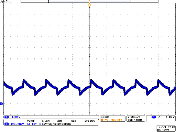This screenshot has height=132, width=176.
Task: Click the 1.46 V trigger level readout
Action: point(170,117)
